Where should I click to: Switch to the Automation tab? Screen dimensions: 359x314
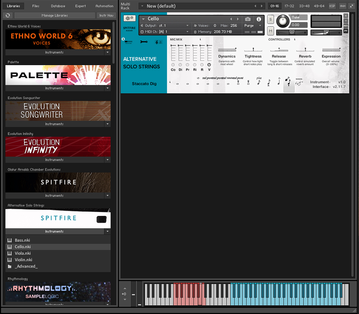(104, 6)
